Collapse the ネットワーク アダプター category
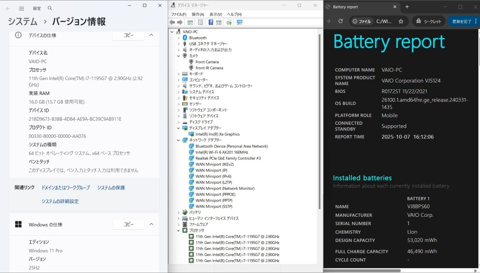Image resolution: width=480 pixels, height=273 pixels. point(178,140)
